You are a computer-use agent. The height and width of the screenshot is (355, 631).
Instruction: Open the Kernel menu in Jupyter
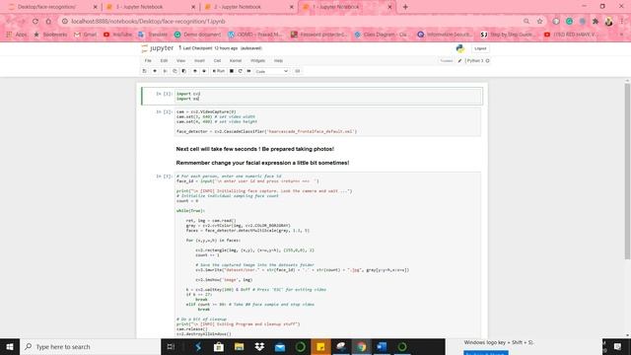[236, 61]
